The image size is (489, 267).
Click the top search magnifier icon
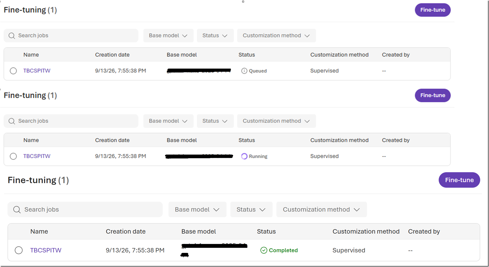coord(12,36)
